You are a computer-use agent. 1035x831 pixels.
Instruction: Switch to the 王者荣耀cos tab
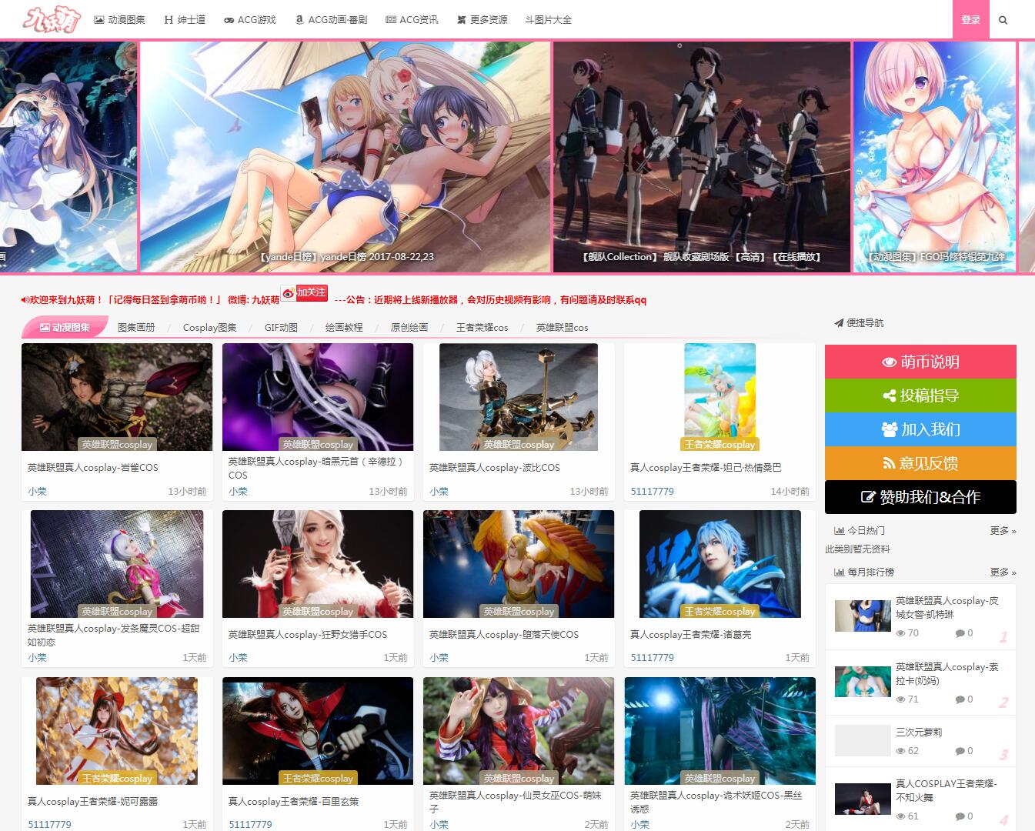[482, 328]
